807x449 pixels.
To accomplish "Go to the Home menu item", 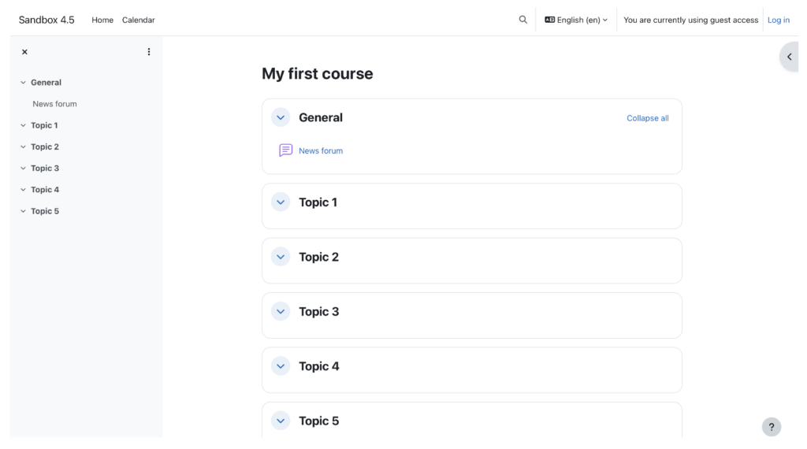I will pos(102,20).
